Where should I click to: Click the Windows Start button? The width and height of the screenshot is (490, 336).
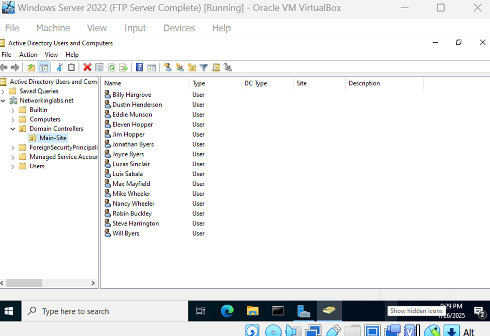click(9, 311)
